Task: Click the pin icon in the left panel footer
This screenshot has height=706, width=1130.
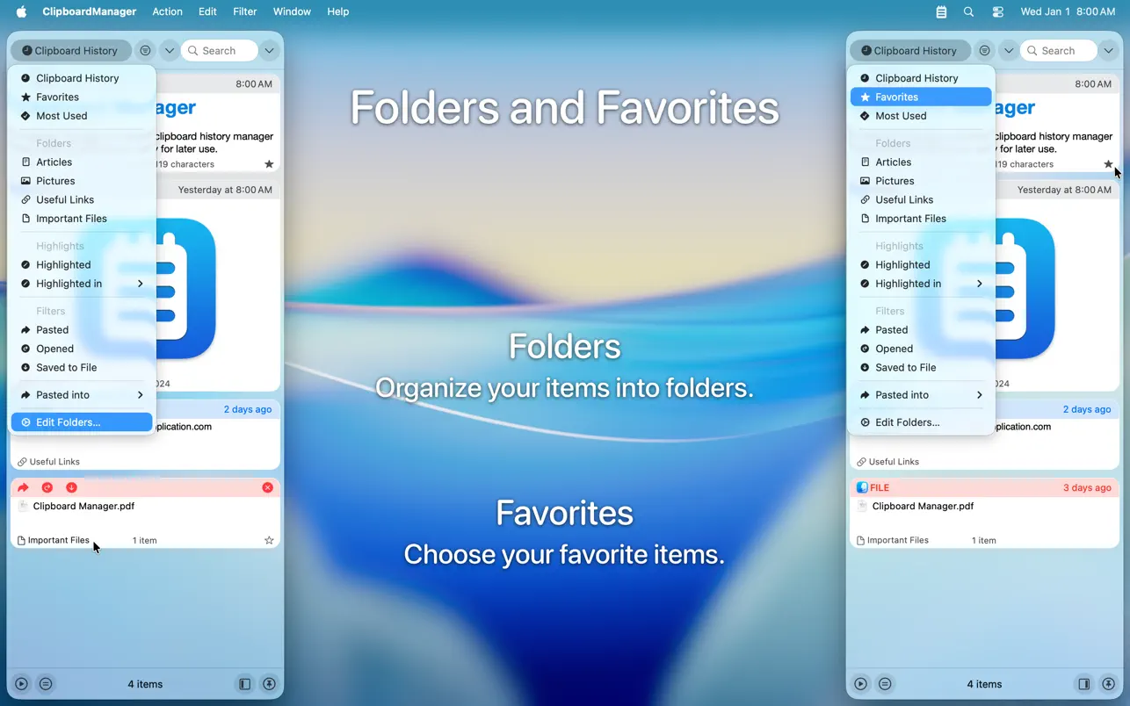Action: 270,684
